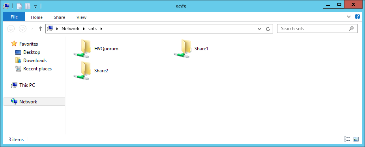Click the Desktop monitor icon

[18, 52]
